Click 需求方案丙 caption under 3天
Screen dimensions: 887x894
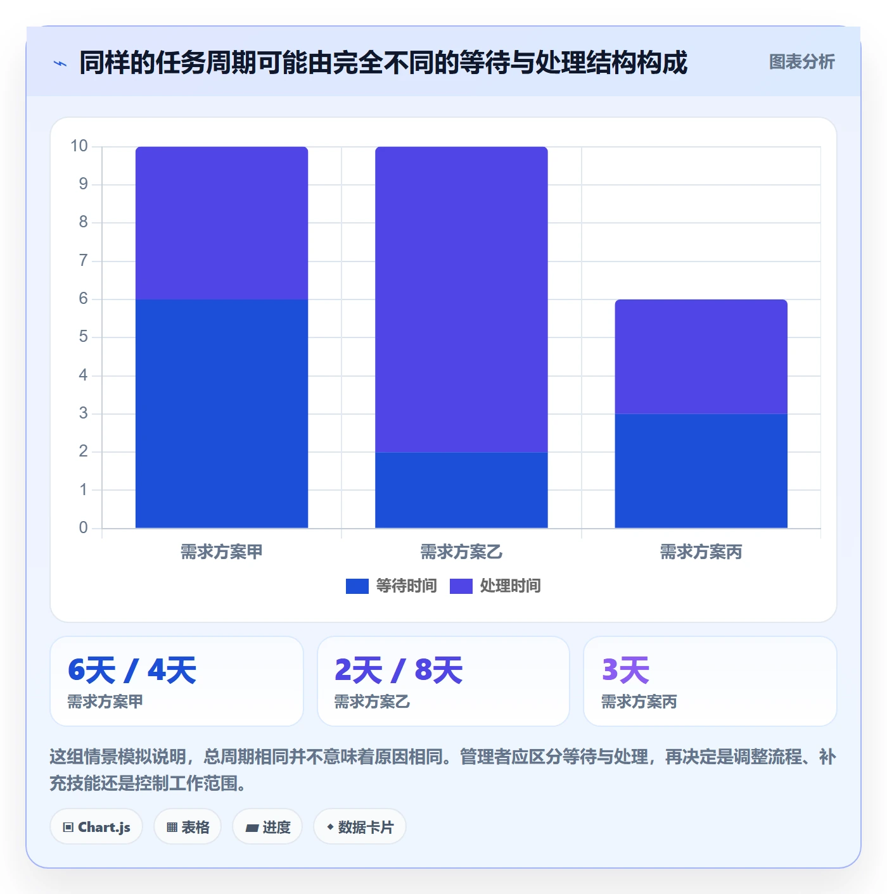click(x=639, y=702)
